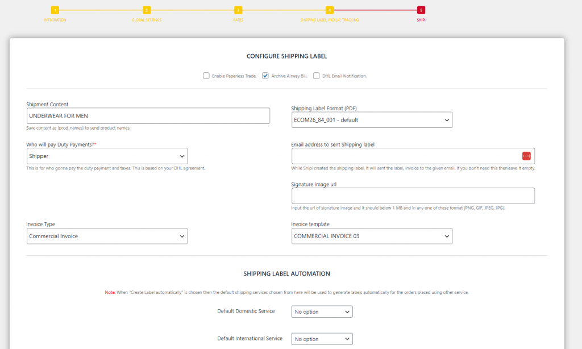Click the Integration step label
Viewport: 582px width, 349px height.
point(55,20)
